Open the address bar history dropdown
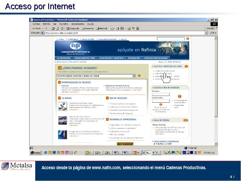The height and width of the screenshot is (181, 241). pyautogui.click(x=206, y=33)
